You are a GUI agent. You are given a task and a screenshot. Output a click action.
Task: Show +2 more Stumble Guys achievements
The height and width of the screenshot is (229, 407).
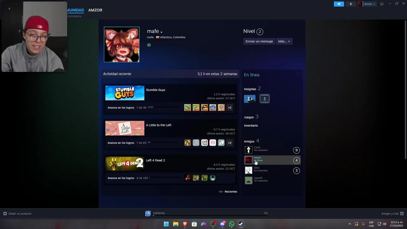pos(230,108)
